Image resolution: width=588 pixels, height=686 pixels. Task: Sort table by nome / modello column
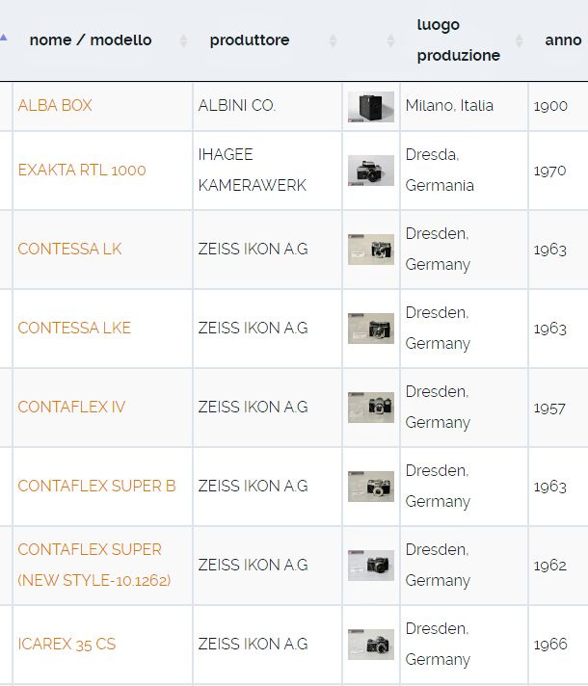click(x=91, y=40)
